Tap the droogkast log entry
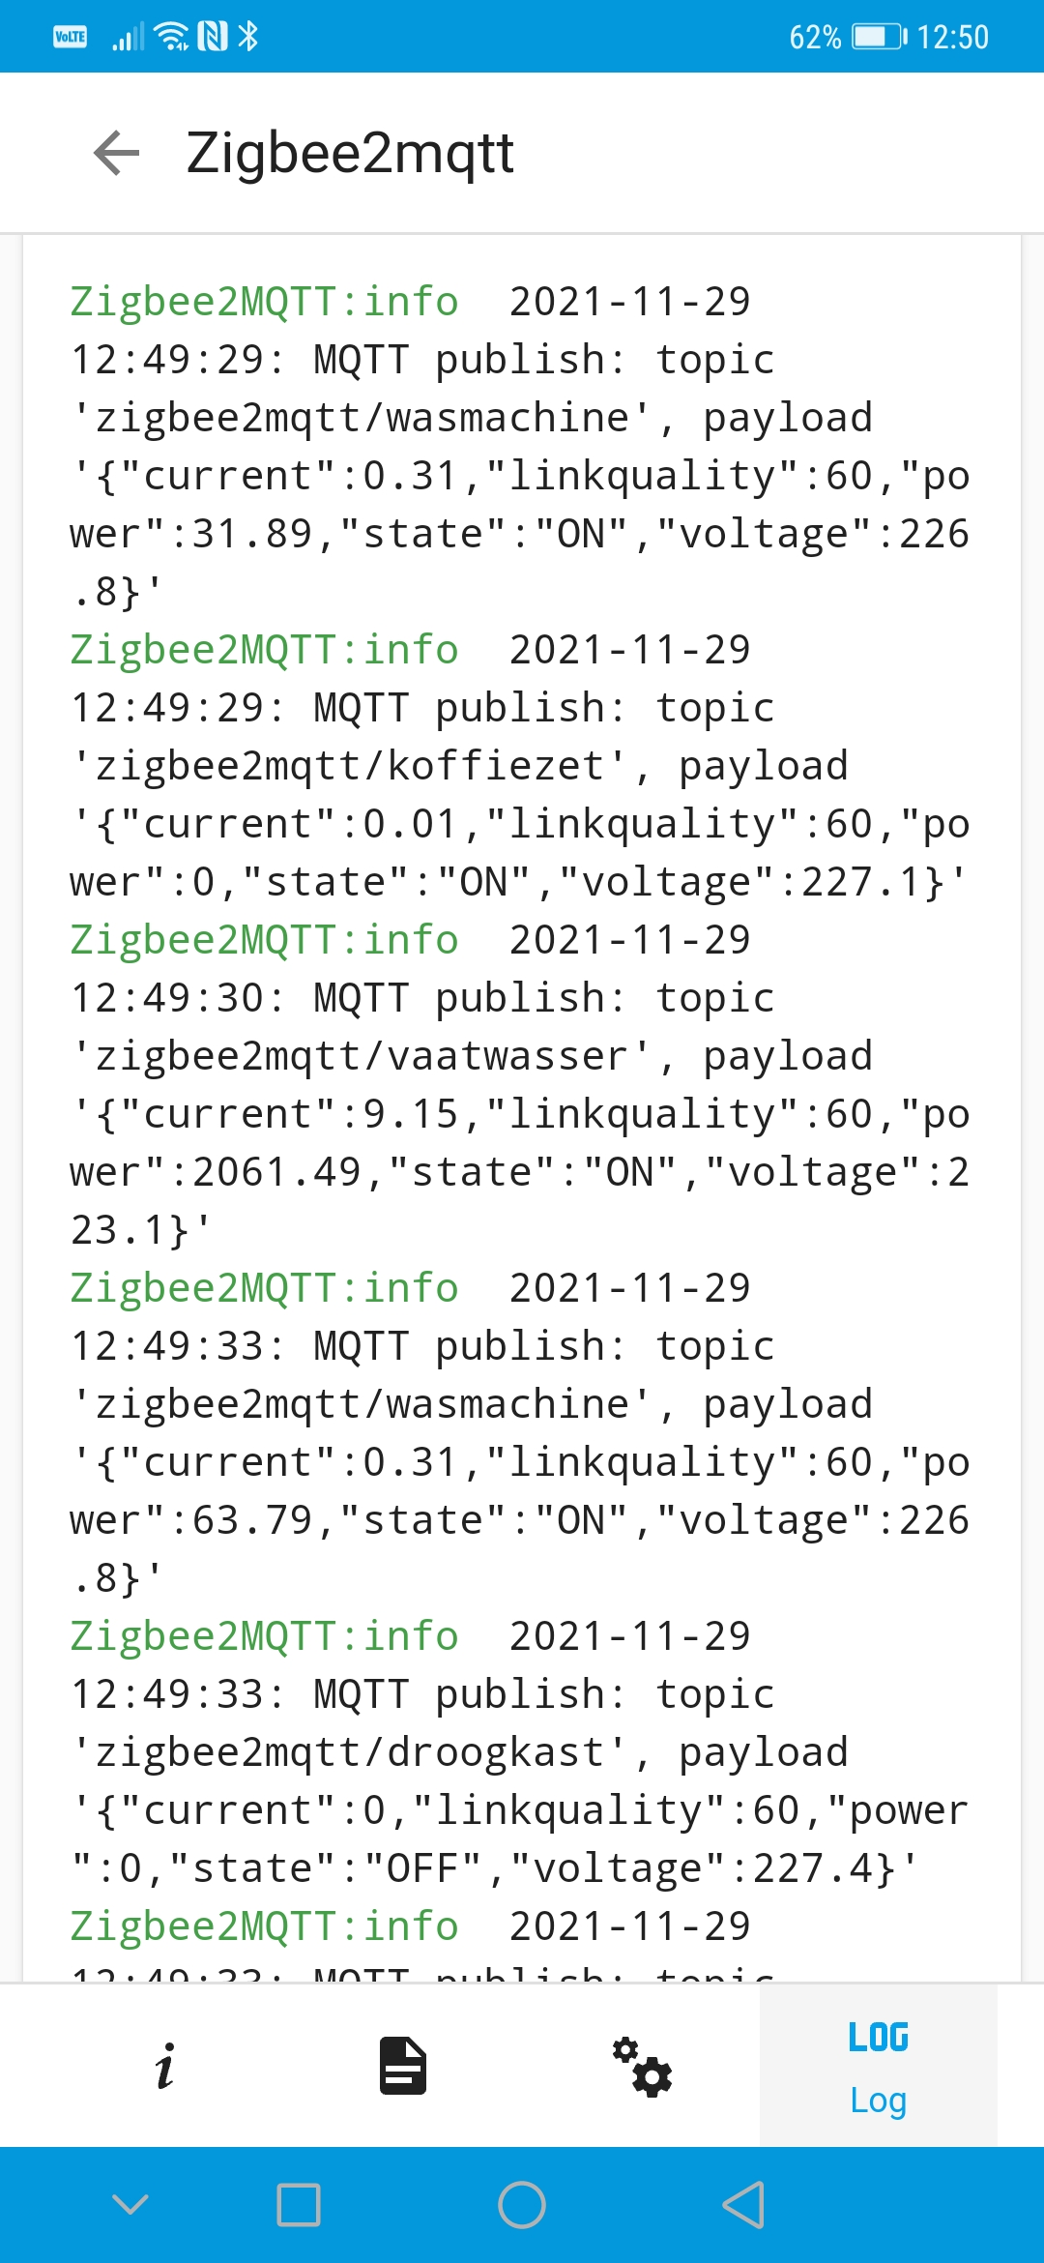Screen dimensions: 1044x2263 click(x=520, y=1752)
